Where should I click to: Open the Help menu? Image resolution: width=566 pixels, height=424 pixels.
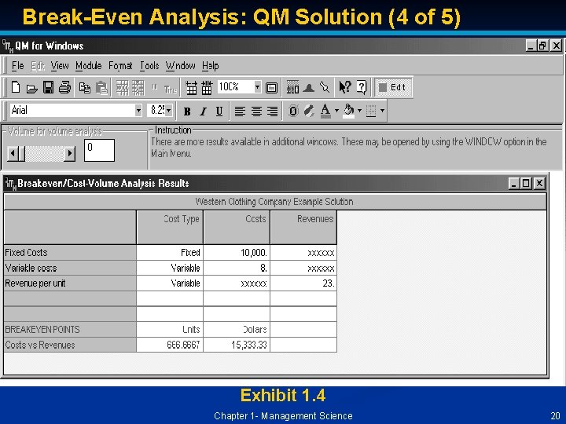coord(210,66)
